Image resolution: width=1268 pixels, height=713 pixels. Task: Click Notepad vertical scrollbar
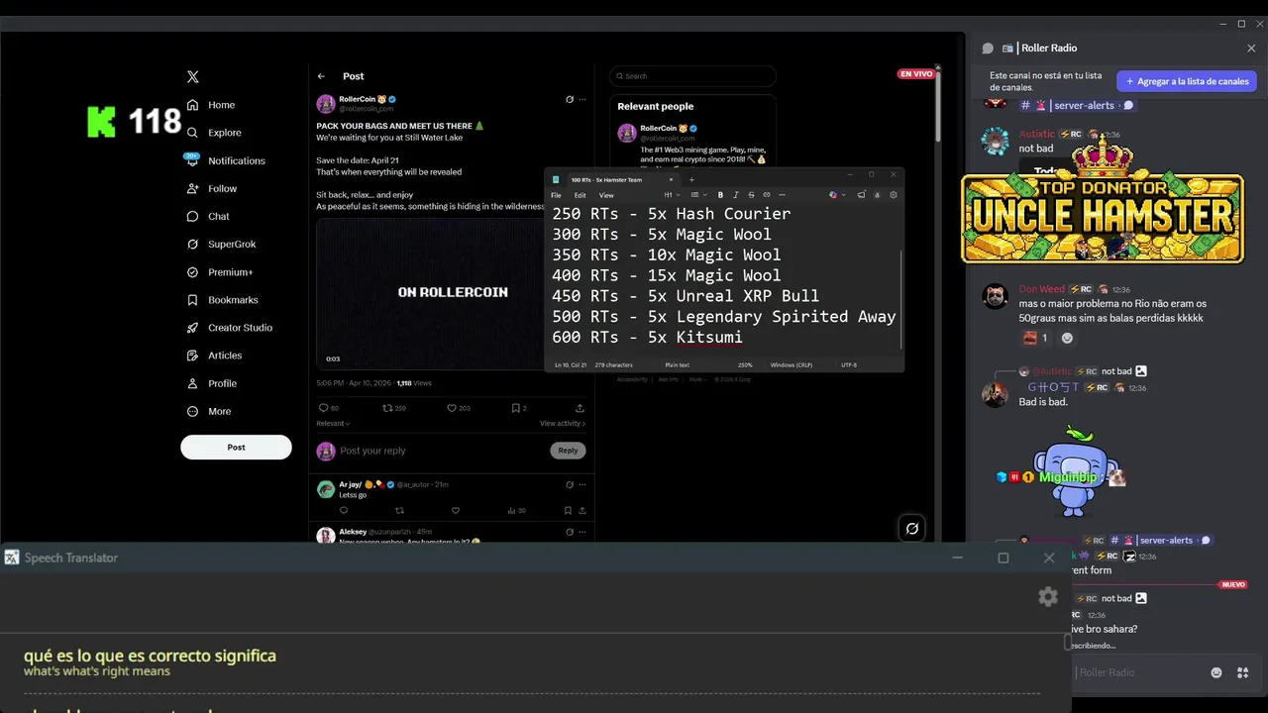coord(900,299)
